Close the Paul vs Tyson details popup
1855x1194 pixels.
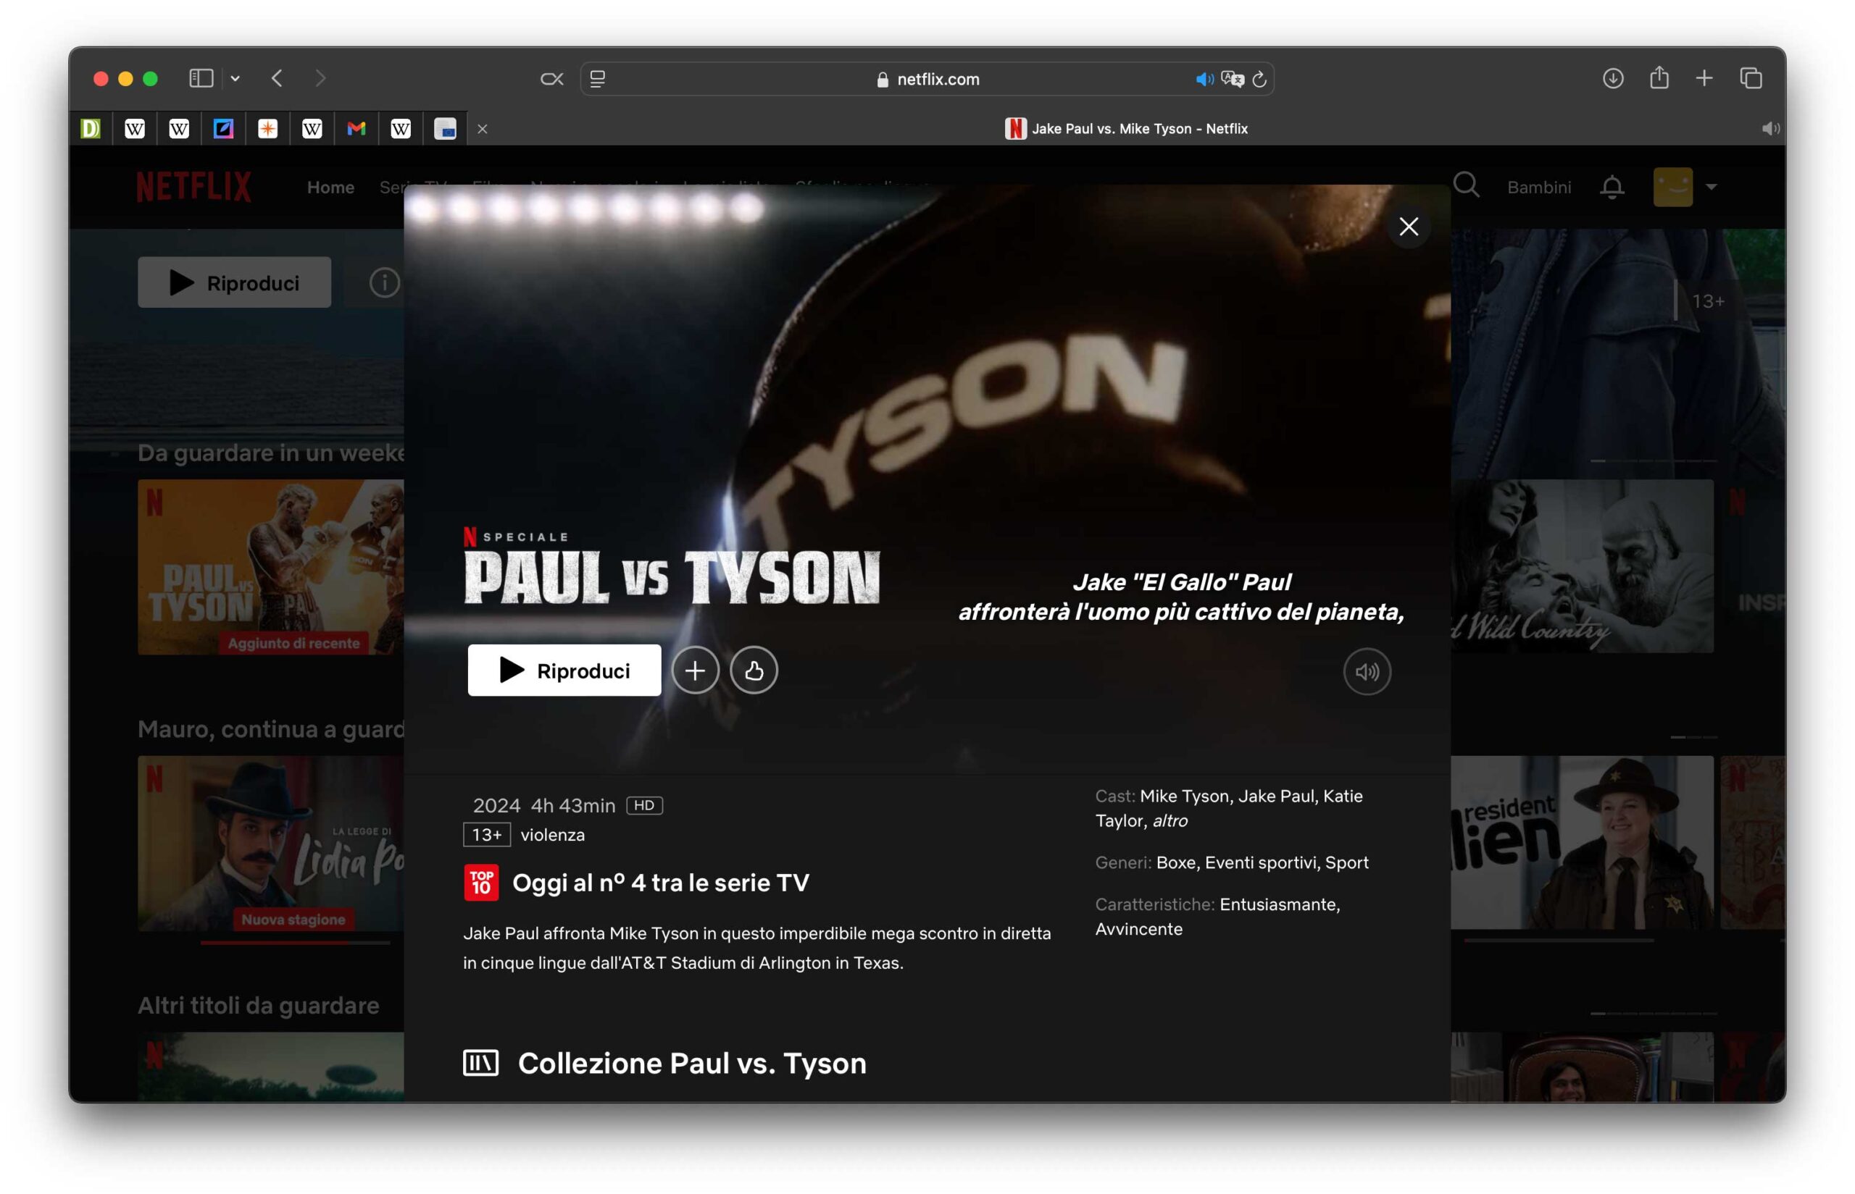pyautogui.click(x=1408, y=227)
